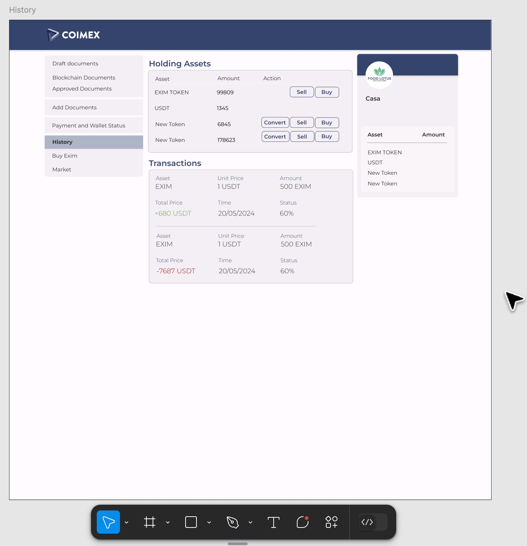The image size is (527, 546).
Task: Open the Actions components tool
Action: click(x=331, y=522)
